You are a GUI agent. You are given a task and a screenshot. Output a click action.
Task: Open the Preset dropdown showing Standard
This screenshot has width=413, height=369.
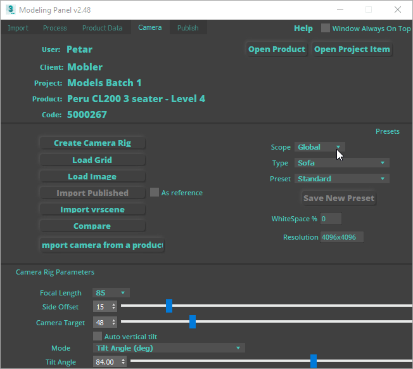(341, 179)
